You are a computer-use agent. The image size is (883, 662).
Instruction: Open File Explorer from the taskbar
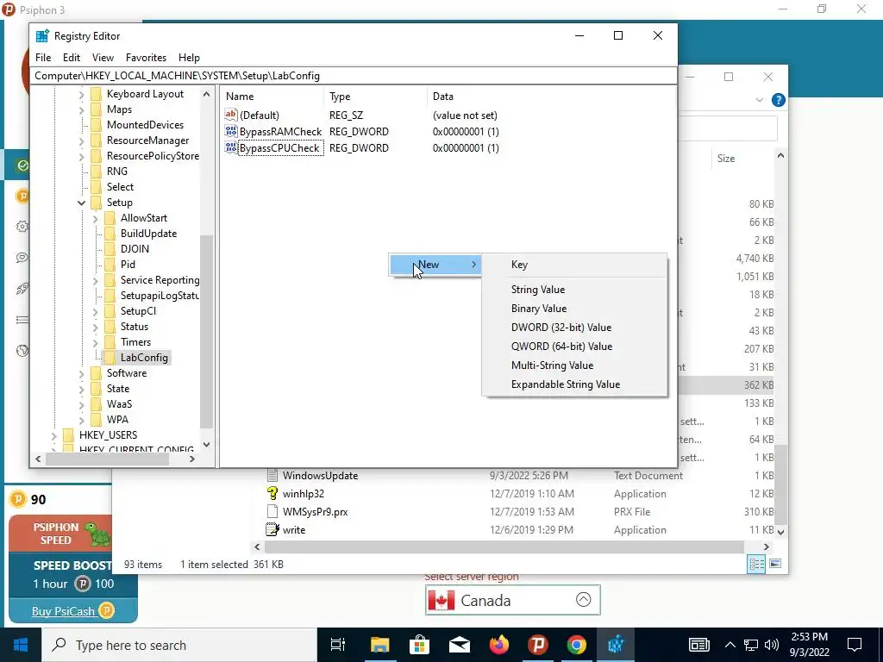pyautogui.click(x=380, y=645)
